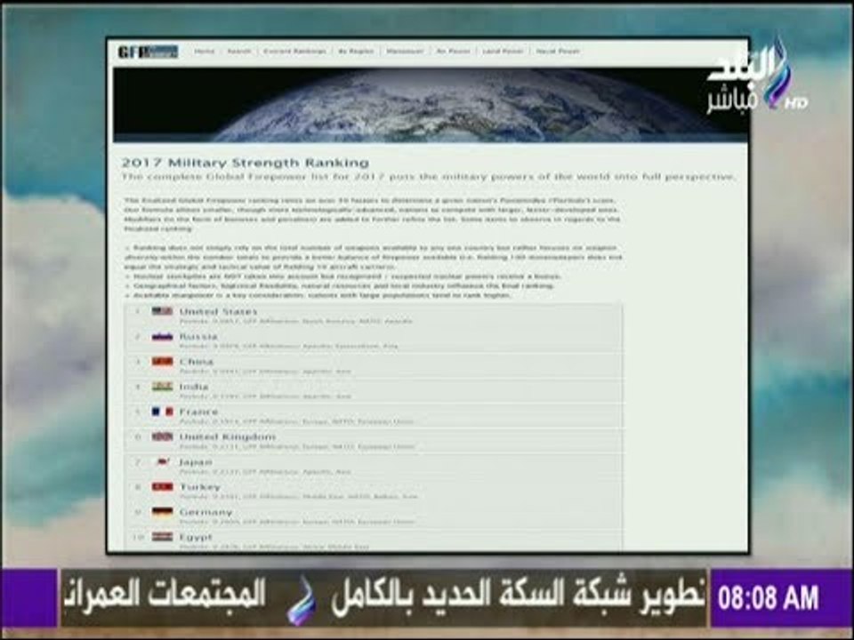This screenshot has width=854, height=640.
Task: Open the Russia ranking link
Action: pos(198,337)
